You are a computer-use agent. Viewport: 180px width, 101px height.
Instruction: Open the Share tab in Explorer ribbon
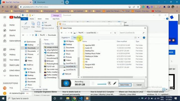39,19
